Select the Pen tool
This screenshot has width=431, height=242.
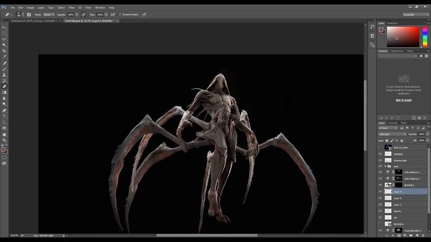click(x=4, y=110)
